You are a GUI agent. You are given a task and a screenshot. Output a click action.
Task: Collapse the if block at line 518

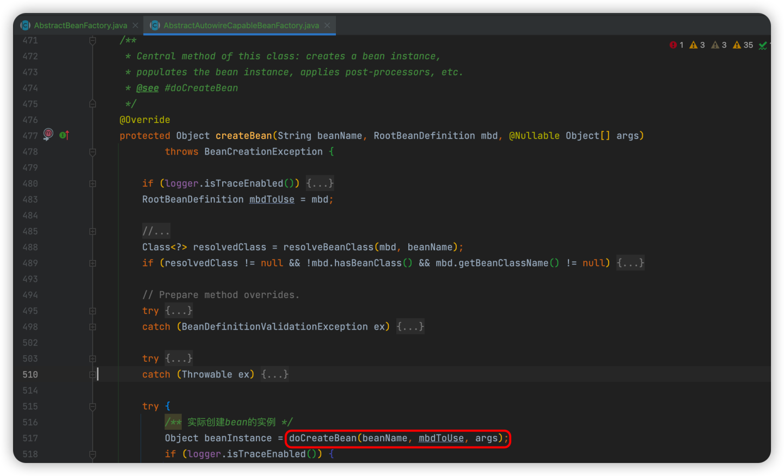93,454
